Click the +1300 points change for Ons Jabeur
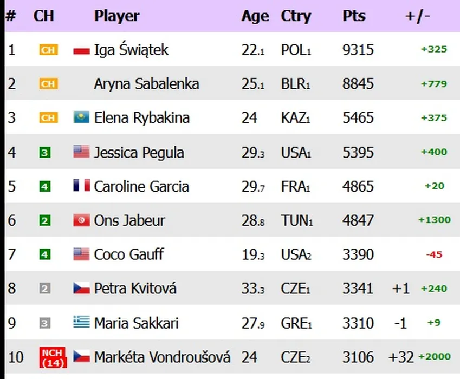The height and width of the screenshot is (379, 460). [434, 220]
